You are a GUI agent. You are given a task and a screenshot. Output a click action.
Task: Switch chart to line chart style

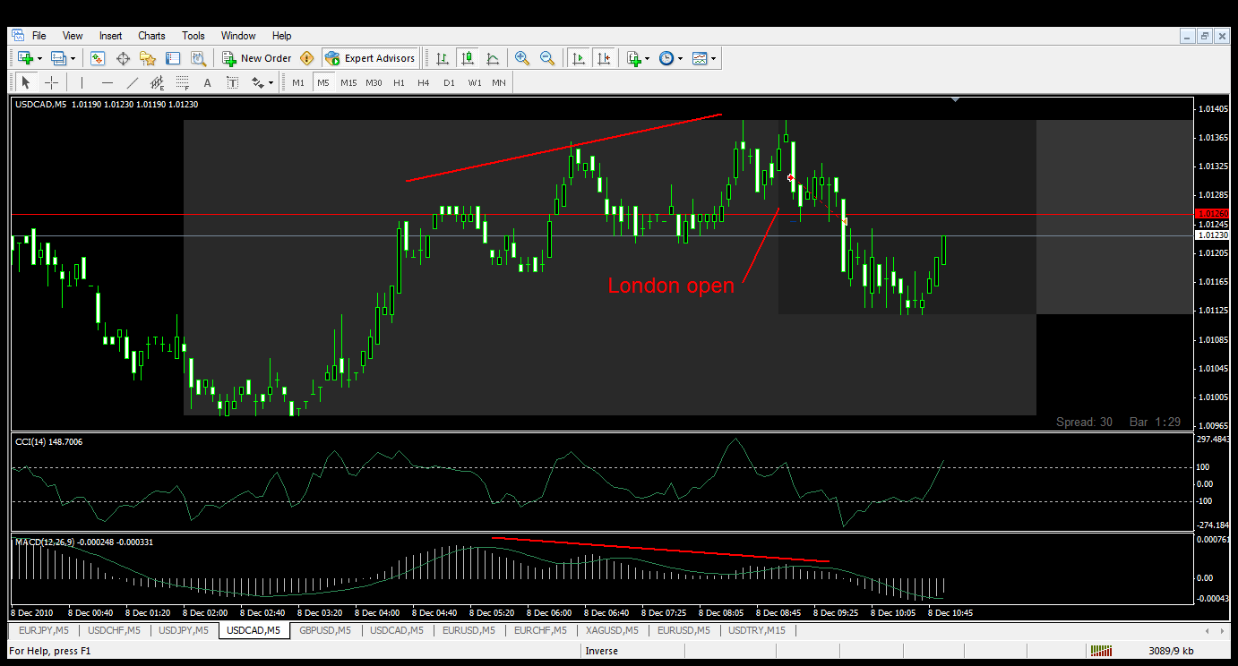[493, 58]
